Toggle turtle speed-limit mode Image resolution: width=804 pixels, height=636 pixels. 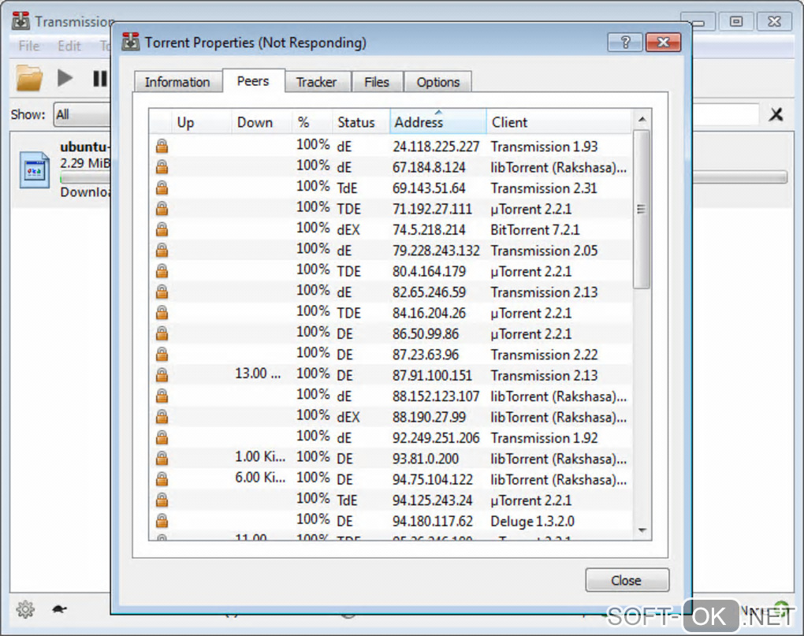click(59, 609)
